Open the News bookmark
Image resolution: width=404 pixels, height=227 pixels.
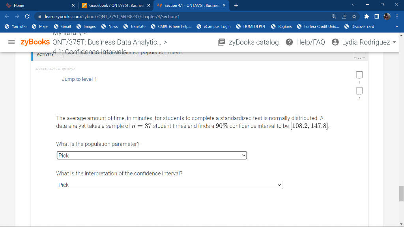point(110,26)
